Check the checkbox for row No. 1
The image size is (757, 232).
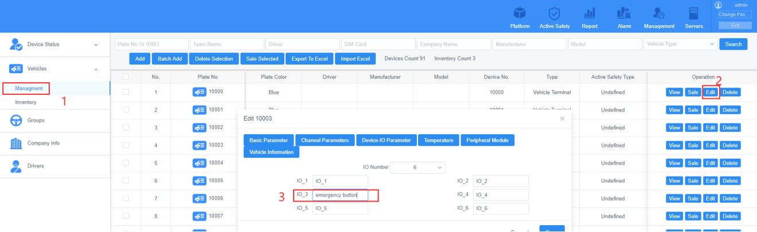126,92
